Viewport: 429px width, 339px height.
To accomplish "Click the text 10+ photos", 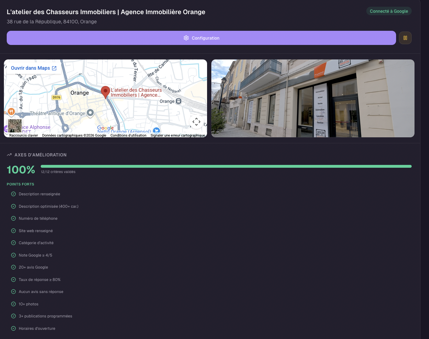I will coord(29,304).
